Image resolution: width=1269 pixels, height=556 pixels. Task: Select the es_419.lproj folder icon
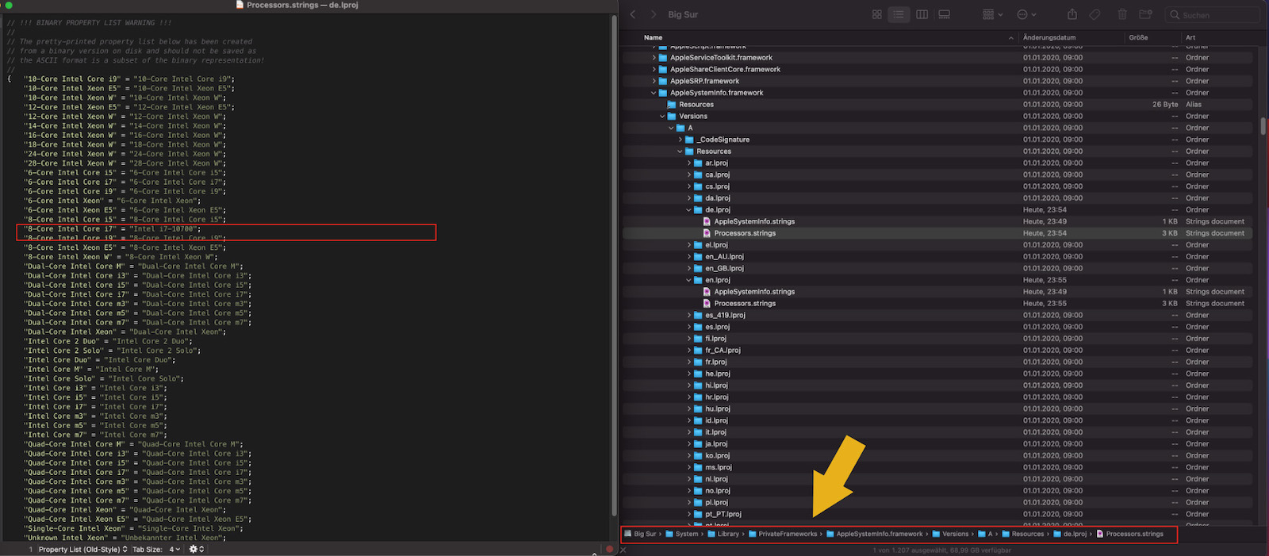(x=698, y=316)
